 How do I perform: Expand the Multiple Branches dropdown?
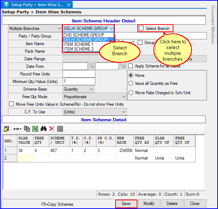coord(59,29)
